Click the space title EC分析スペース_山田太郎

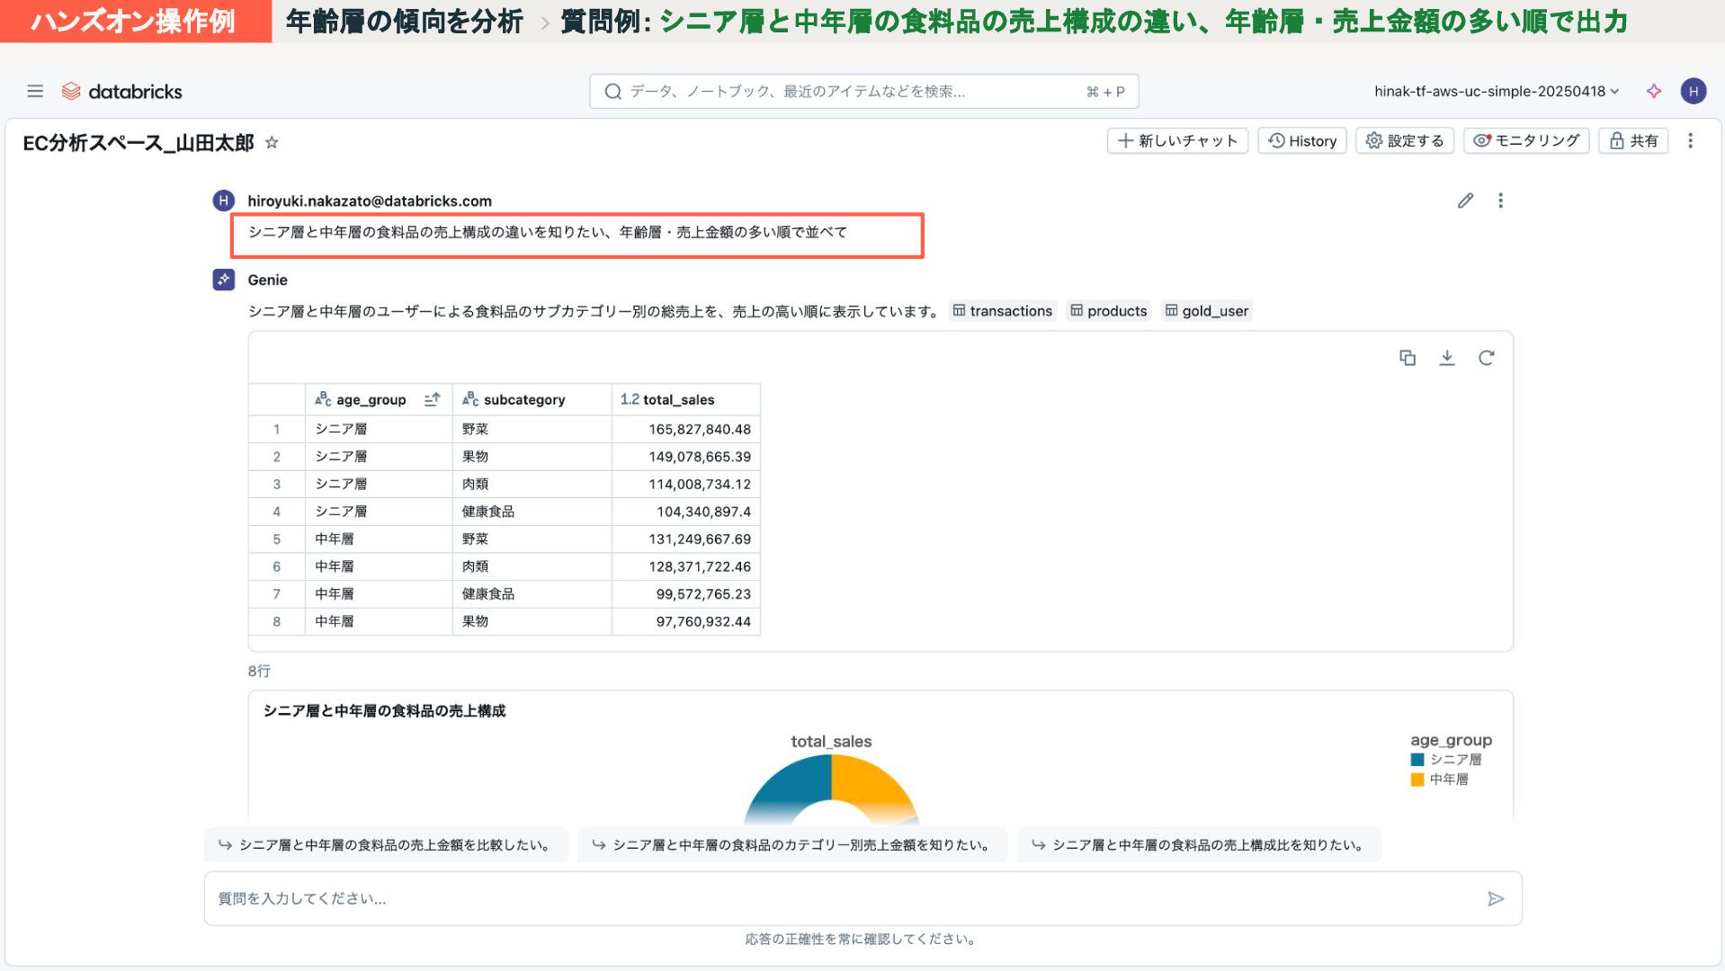tap(139, 143)
